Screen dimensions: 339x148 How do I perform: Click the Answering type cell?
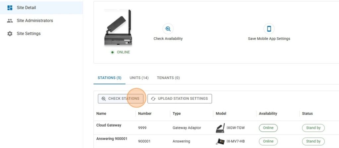(x=181, y=141)
